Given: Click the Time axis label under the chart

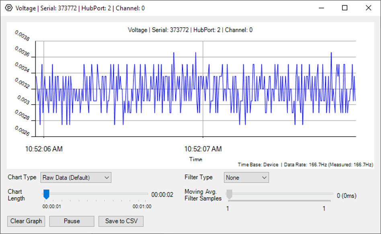Looking at the screenshot, I should (195, 159).
